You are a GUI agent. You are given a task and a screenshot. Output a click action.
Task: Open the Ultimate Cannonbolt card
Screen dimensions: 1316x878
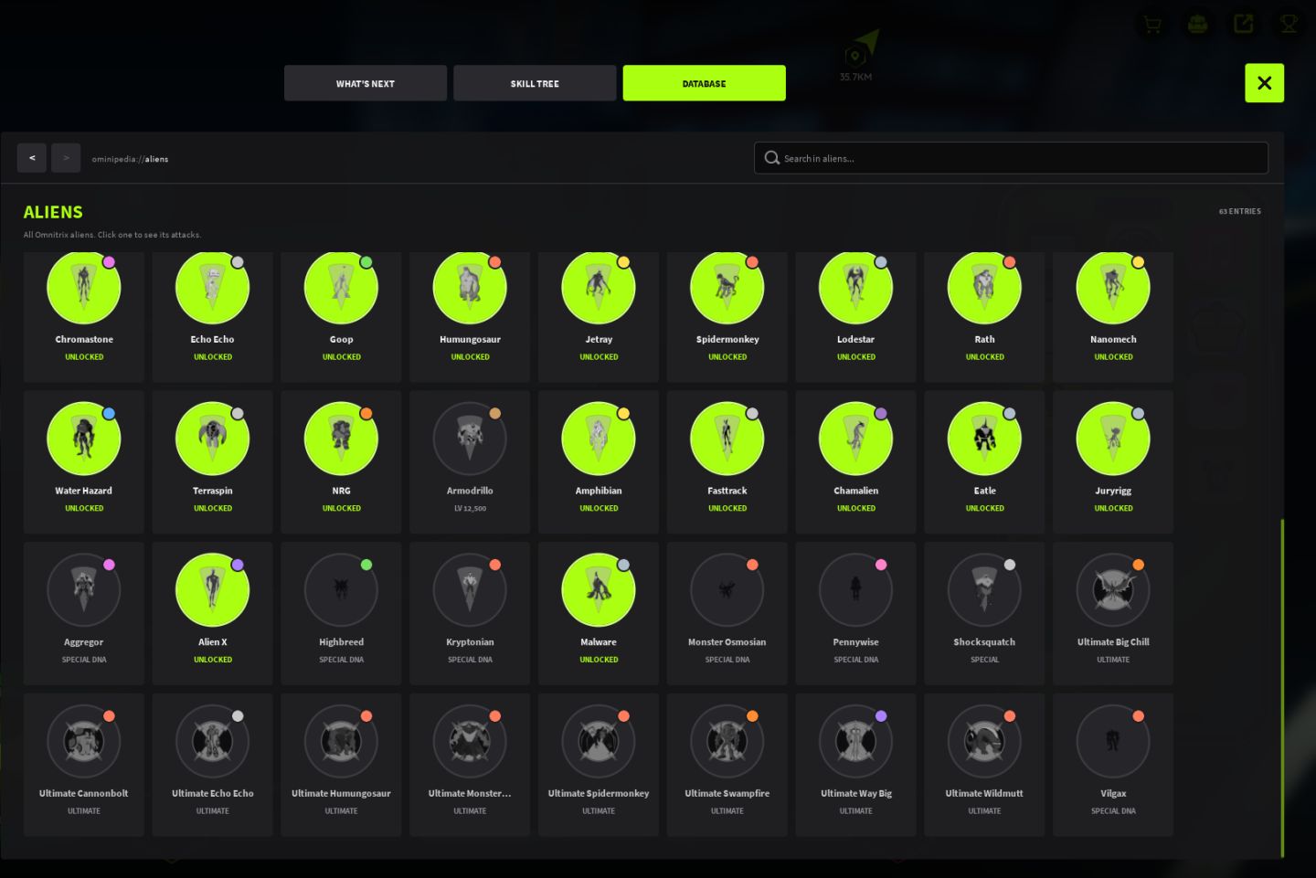pos(84,765)
